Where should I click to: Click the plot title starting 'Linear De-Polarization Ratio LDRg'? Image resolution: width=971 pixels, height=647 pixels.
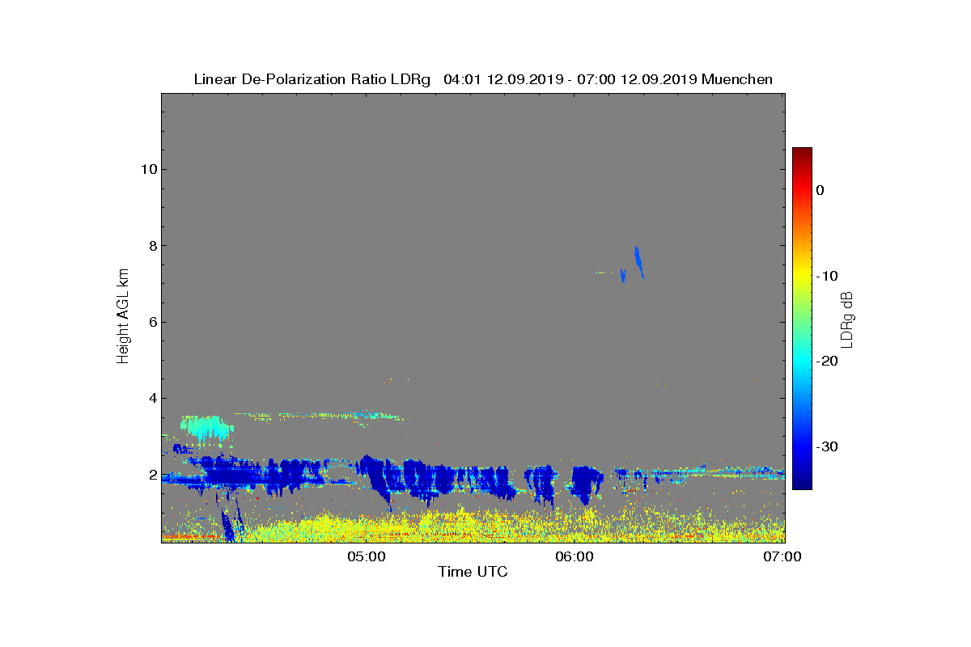pos(483,79)
